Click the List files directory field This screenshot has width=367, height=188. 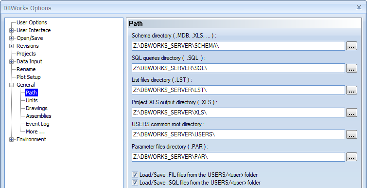tap(238, 90)
